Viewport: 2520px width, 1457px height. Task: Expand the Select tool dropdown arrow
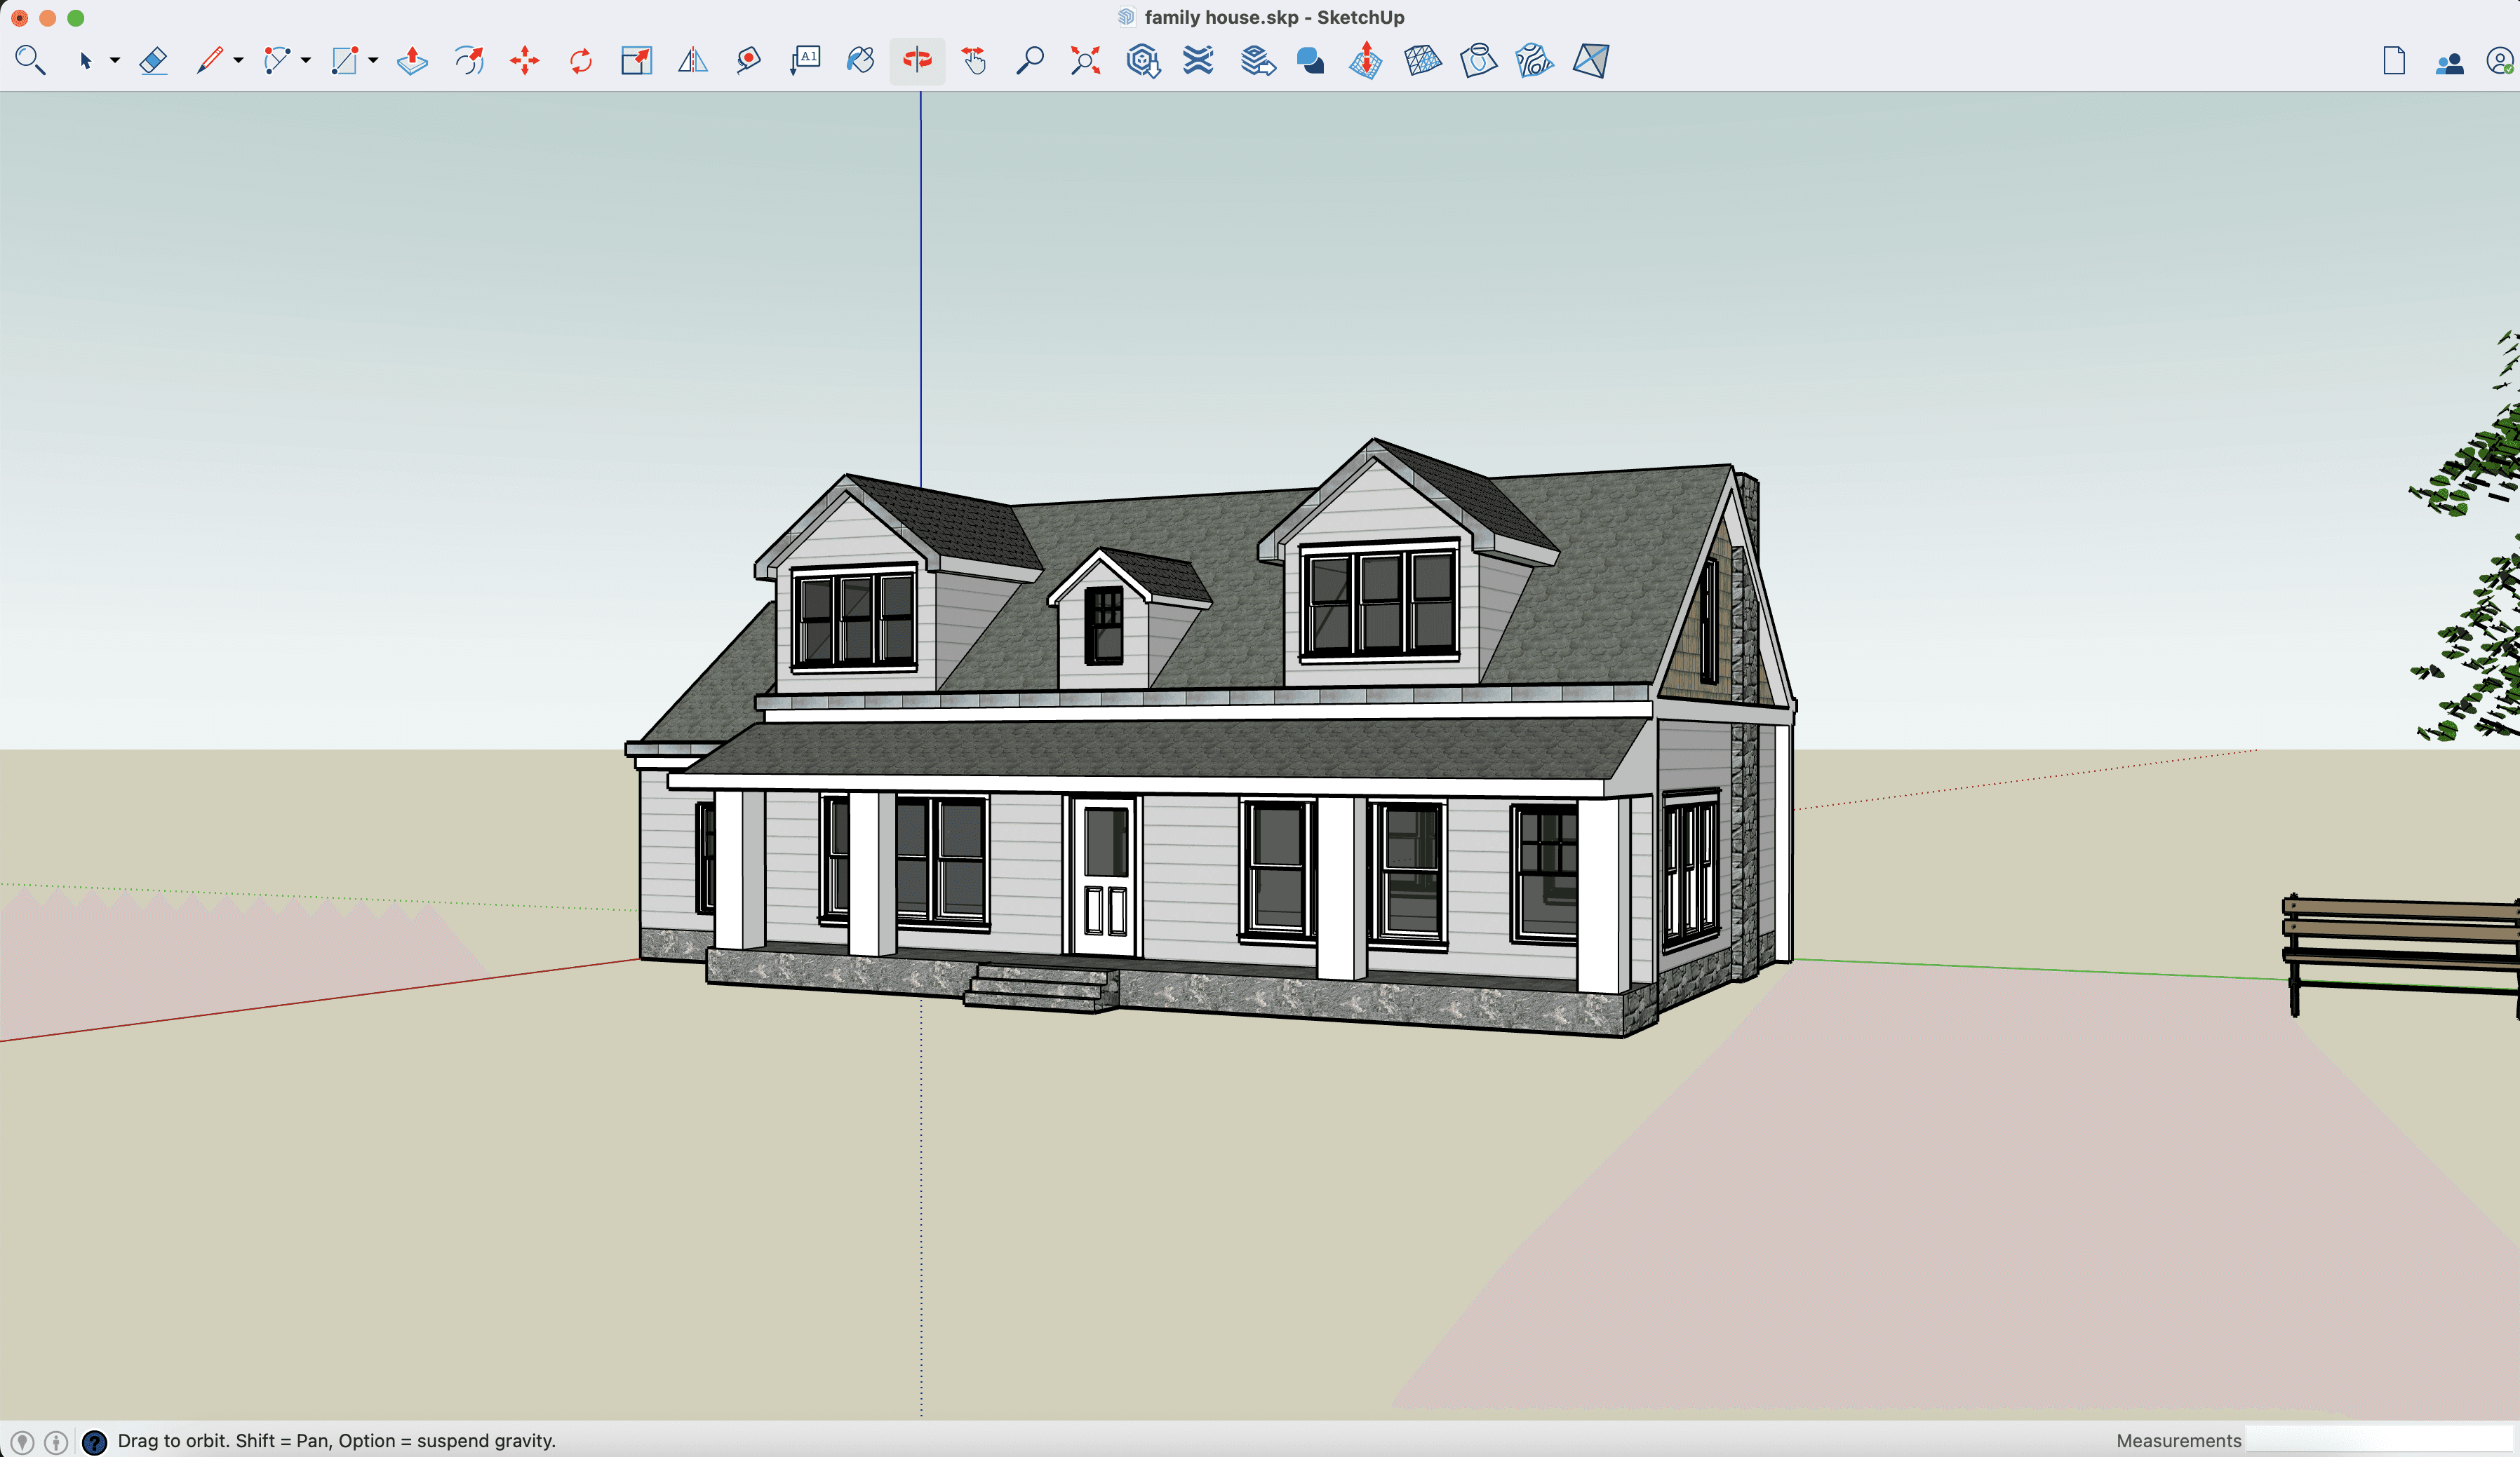115,61
